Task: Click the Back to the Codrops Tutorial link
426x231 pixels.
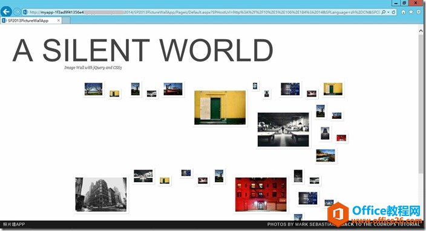Action: [x=381, y=224]
